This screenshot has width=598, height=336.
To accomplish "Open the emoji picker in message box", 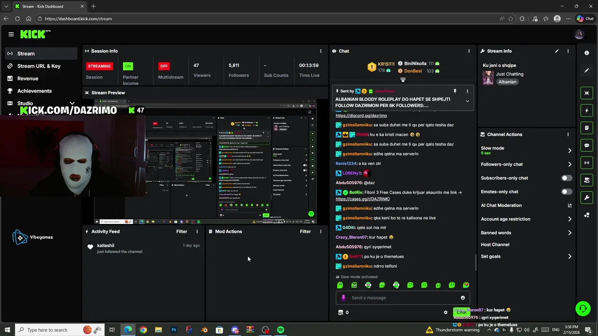I will point(463,298).
